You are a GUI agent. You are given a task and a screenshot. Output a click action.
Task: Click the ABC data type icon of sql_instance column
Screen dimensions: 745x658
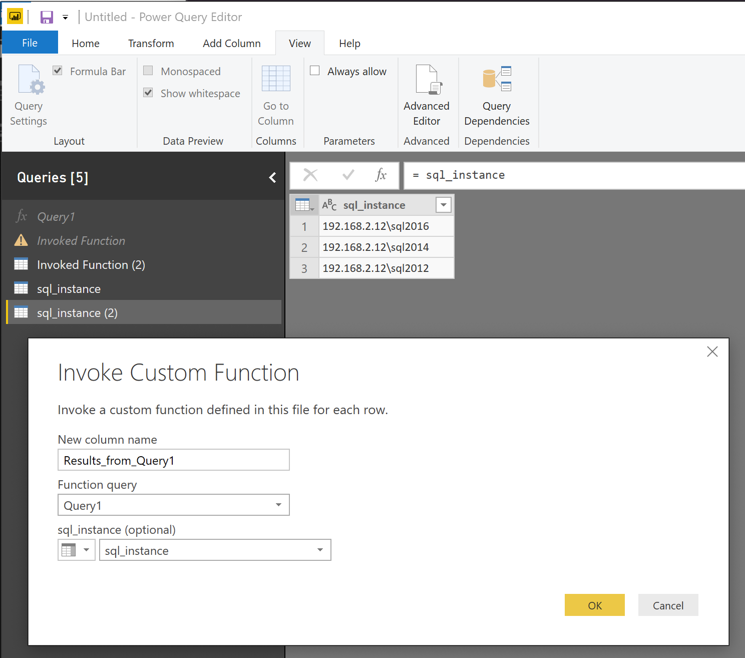tap(329, 205)
